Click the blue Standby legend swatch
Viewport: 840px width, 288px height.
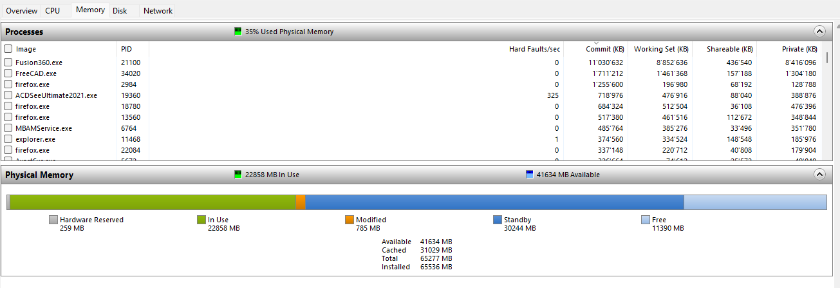coord(498,220)
